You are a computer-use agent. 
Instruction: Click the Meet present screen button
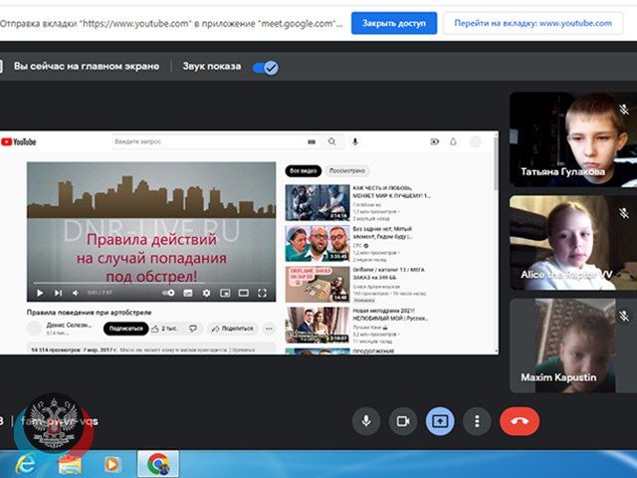440,421
